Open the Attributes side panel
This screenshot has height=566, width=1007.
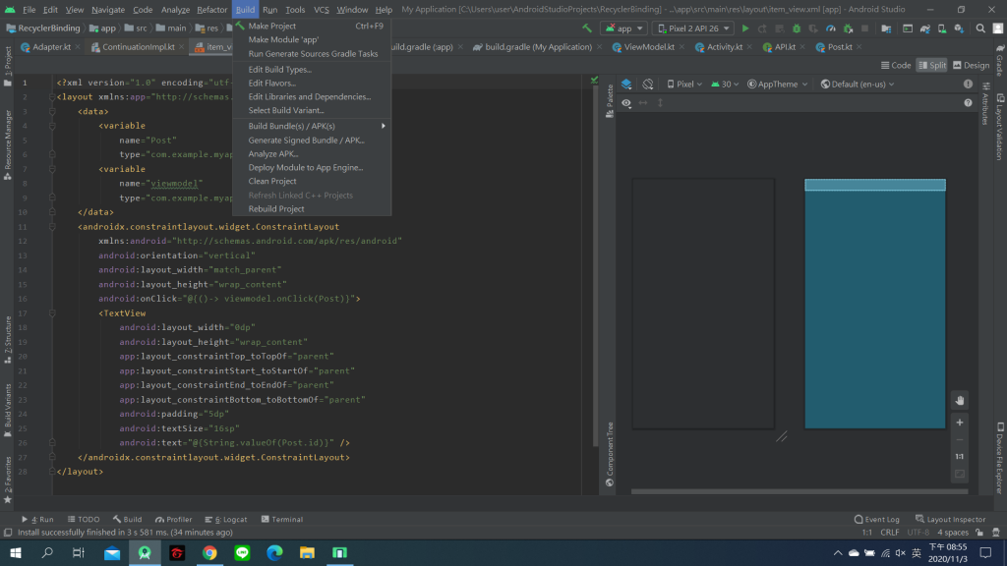point(985,104)
